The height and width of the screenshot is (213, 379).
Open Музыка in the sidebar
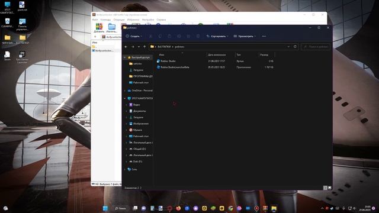137,130
